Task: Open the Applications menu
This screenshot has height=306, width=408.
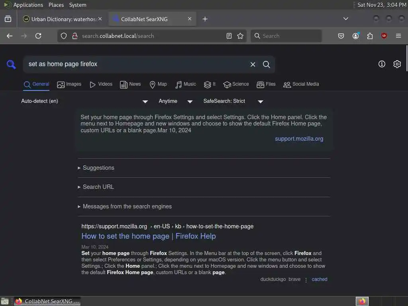Action: 28,5
